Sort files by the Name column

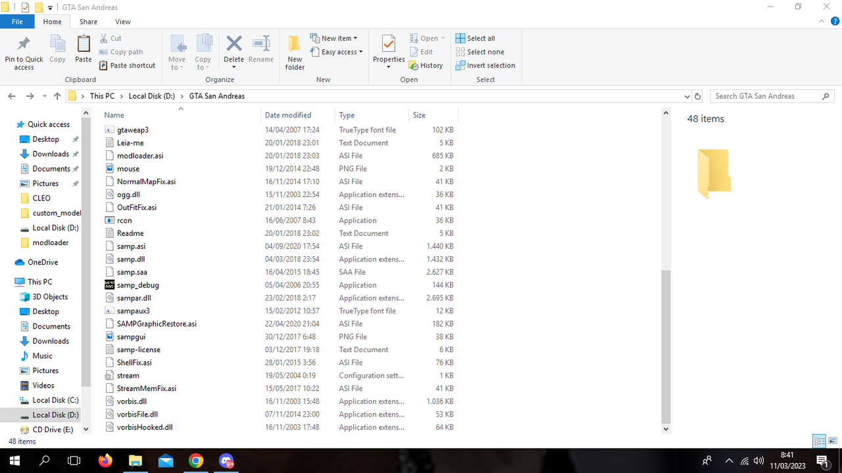tap(180, 115)
